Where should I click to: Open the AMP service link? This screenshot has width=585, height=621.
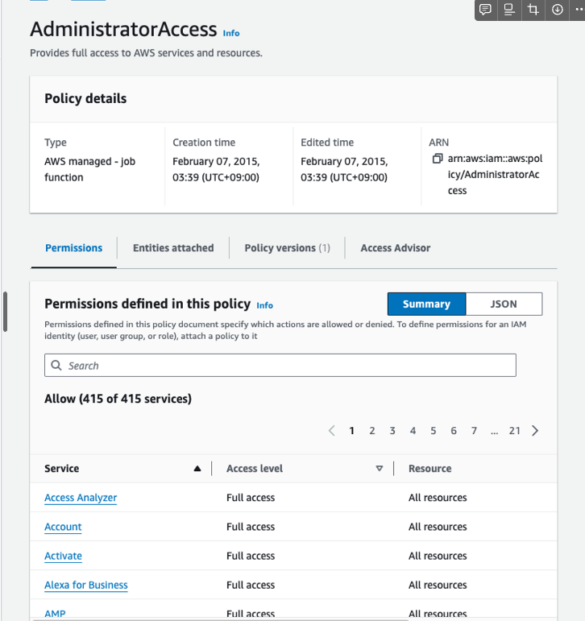pyautogui.click(x=55, y=614)
